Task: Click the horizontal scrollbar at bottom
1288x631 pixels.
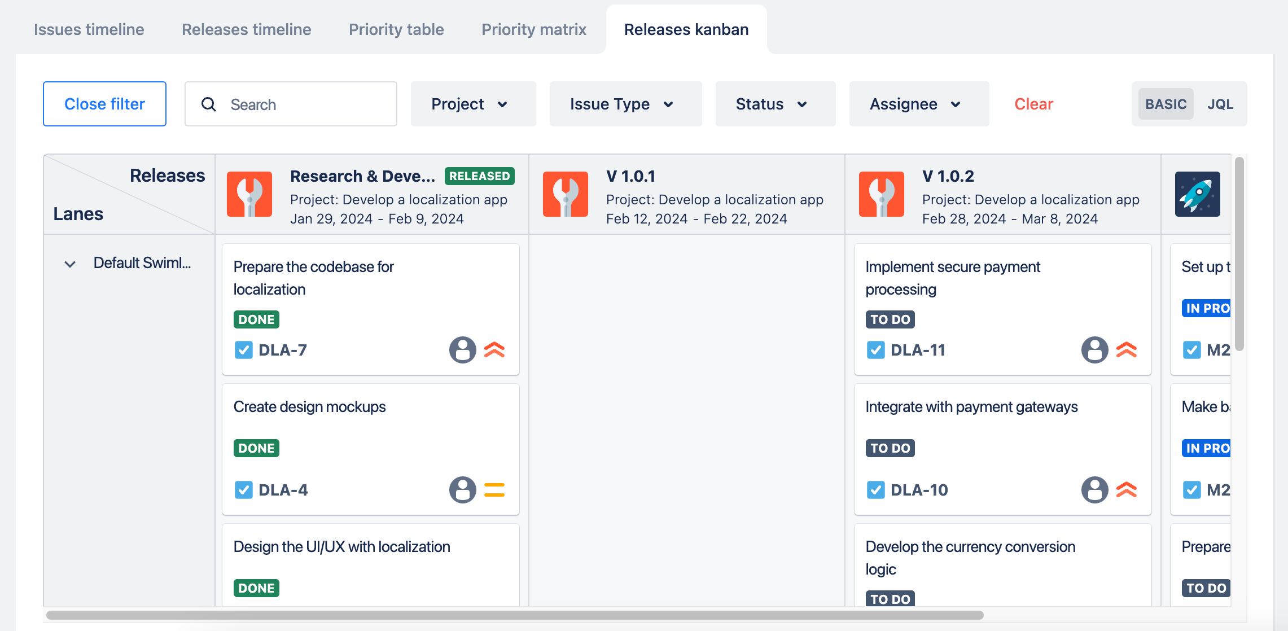Action: [514, 615]
